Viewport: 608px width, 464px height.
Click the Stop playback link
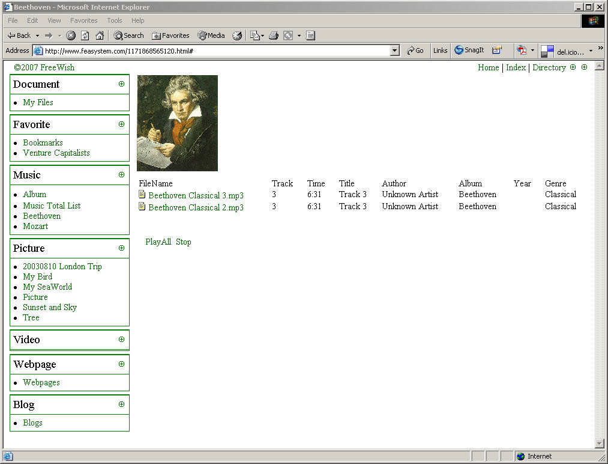click(184, 242)
